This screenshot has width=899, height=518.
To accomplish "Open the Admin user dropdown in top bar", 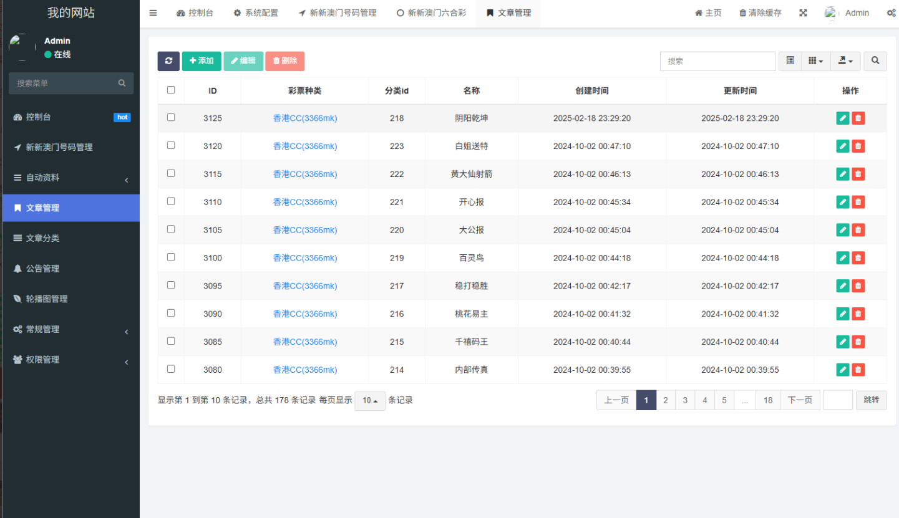I will 847,13.
